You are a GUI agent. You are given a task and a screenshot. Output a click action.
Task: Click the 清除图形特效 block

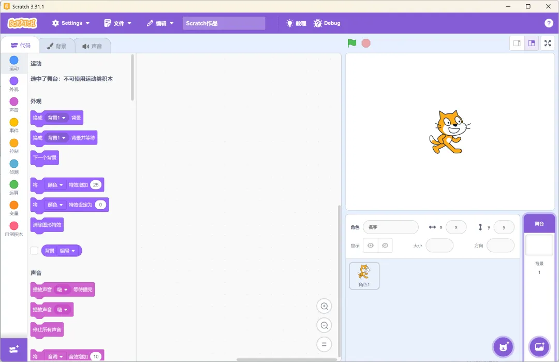[47, 225]
